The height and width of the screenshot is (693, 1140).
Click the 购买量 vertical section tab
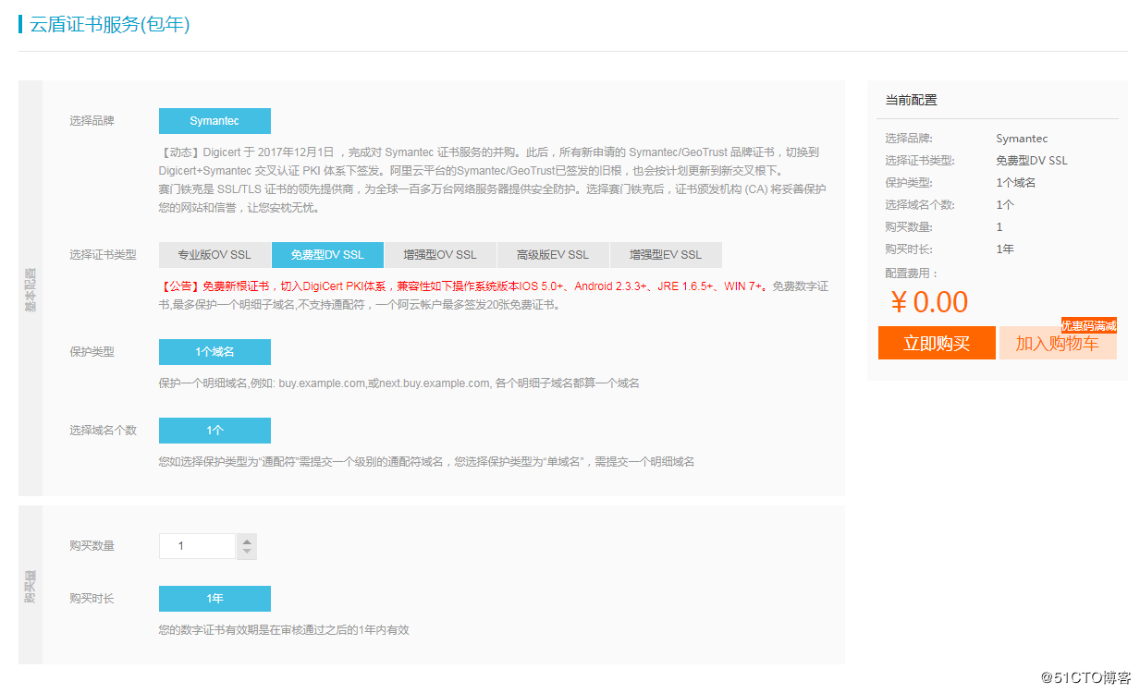pyautogui.click(x=31, y=586)
